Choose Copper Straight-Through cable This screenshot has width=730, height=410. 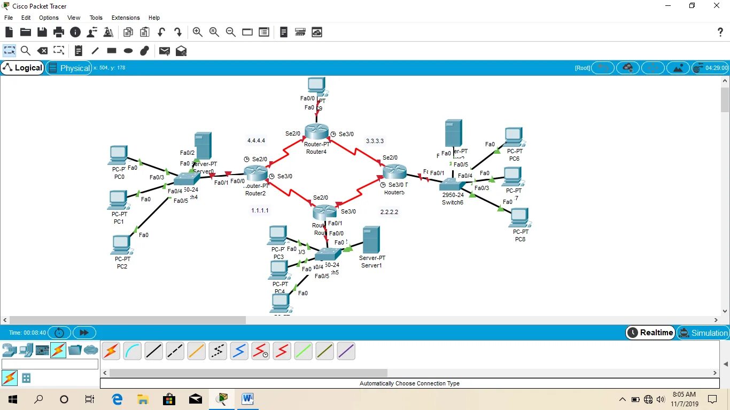tap(153, 351)
